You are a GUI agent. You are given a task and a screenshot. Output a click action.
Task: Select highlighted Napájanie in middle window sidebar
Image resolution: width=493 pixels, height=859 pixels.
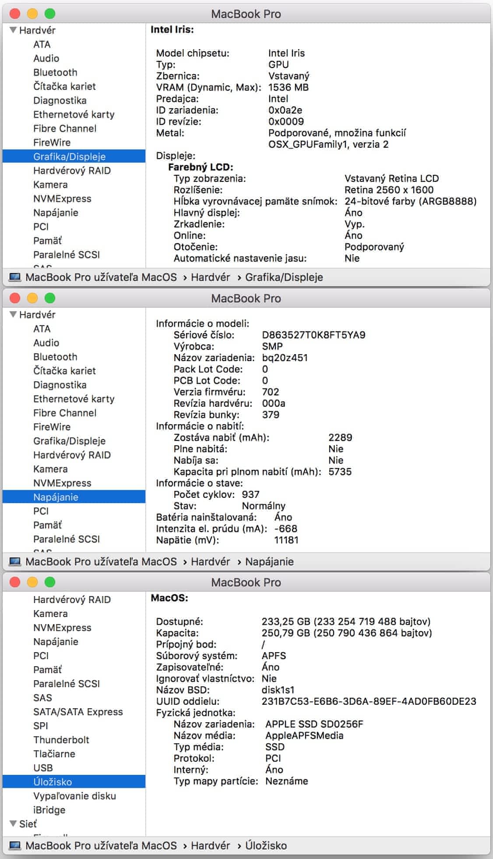[x=74, y=497]
